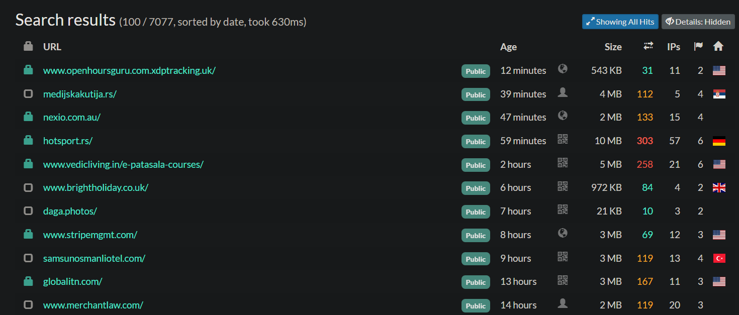Viewport: 739px width, 315px height.
Task: Click the German flag in hotsport.rs row
Action: (x=719, y=141)
